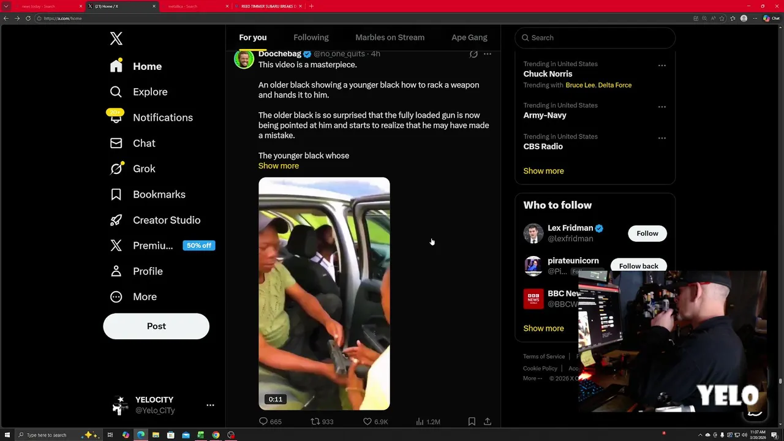Viewport: 784px width, 441px height.
Task: Open Doochebag post more options
Action: coord(488,54)
